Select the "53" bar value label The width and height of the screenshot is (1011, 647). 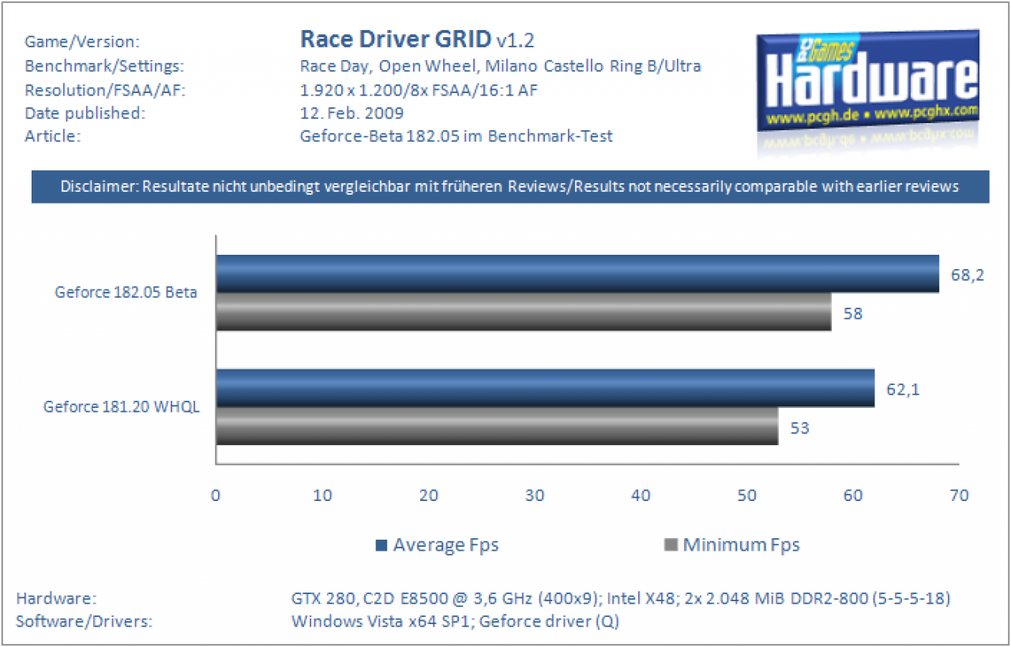(800, 428)
